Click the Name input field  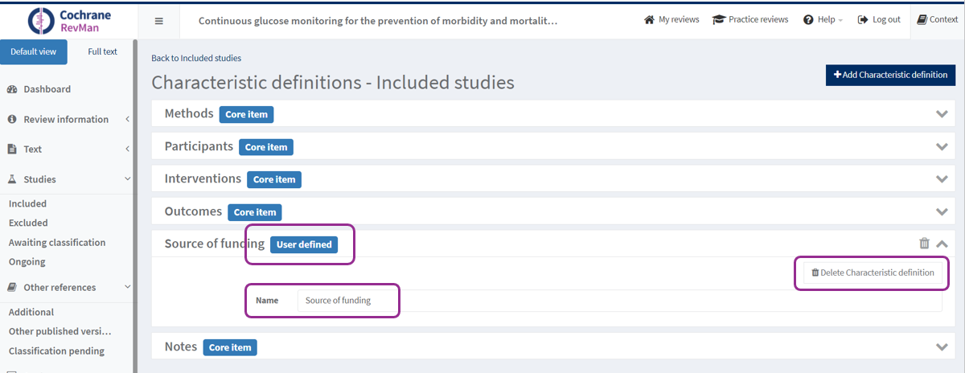pyautogui.click(x=618, y=301)
